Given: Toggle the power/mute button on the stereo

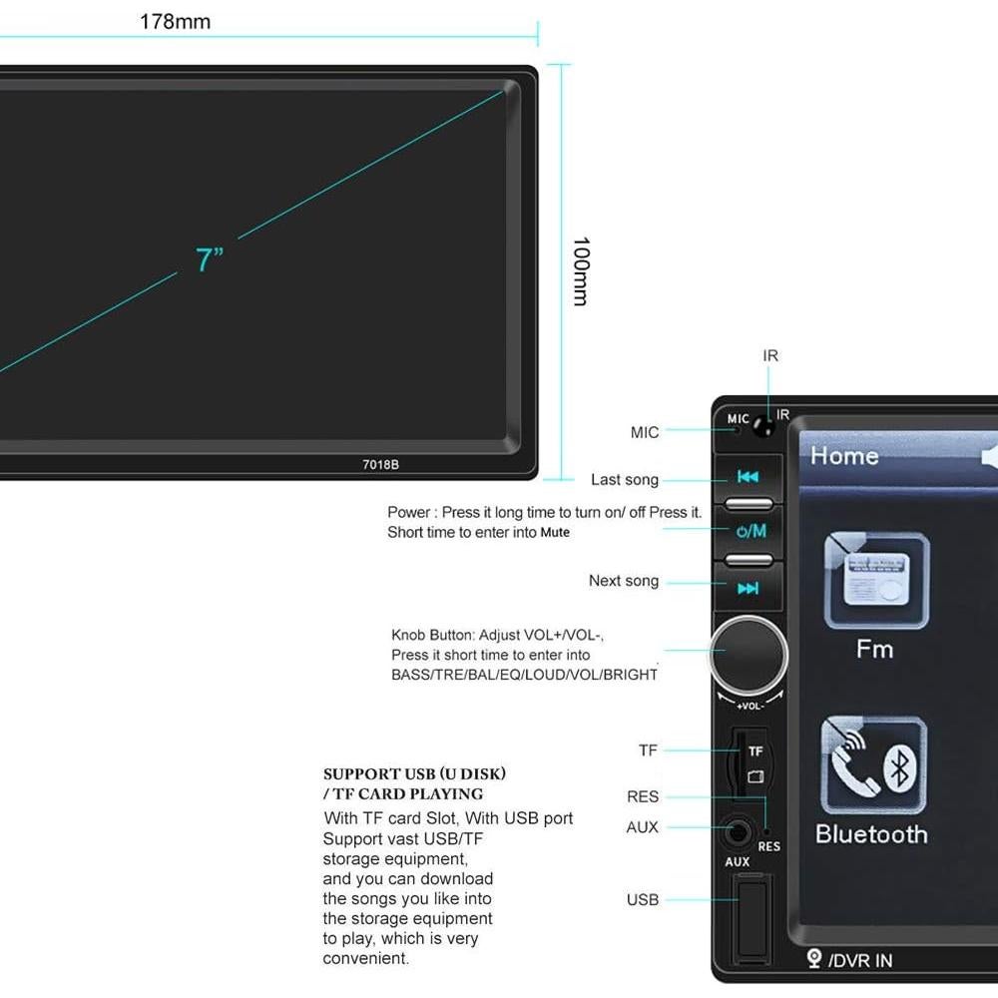Looking at the screenshot, I should coord(748,531).
